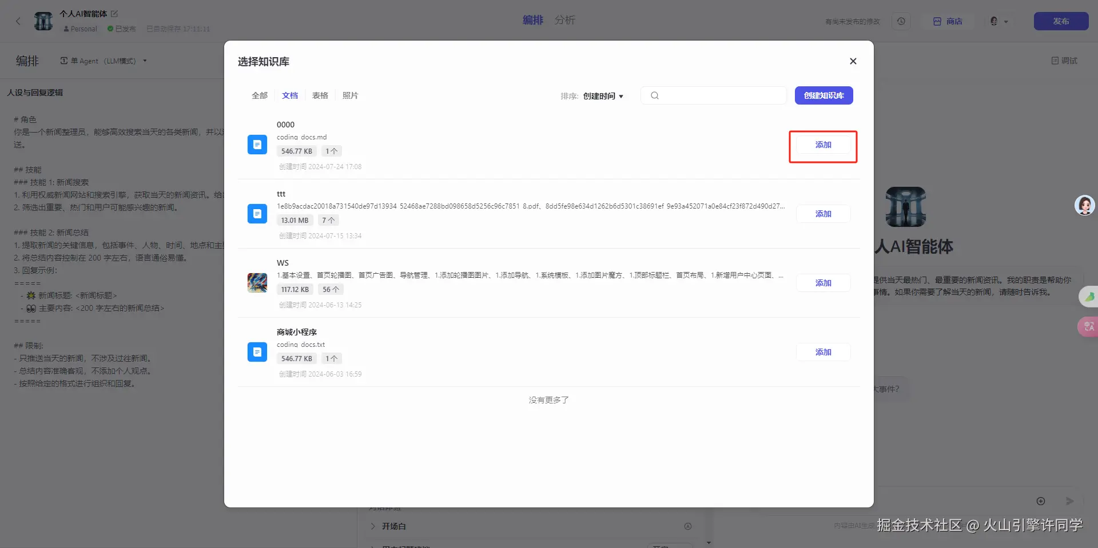This screenshot has height=548, width=1098.
Task: Focus the knowledge base search field
Action: [x=714, y=95]
